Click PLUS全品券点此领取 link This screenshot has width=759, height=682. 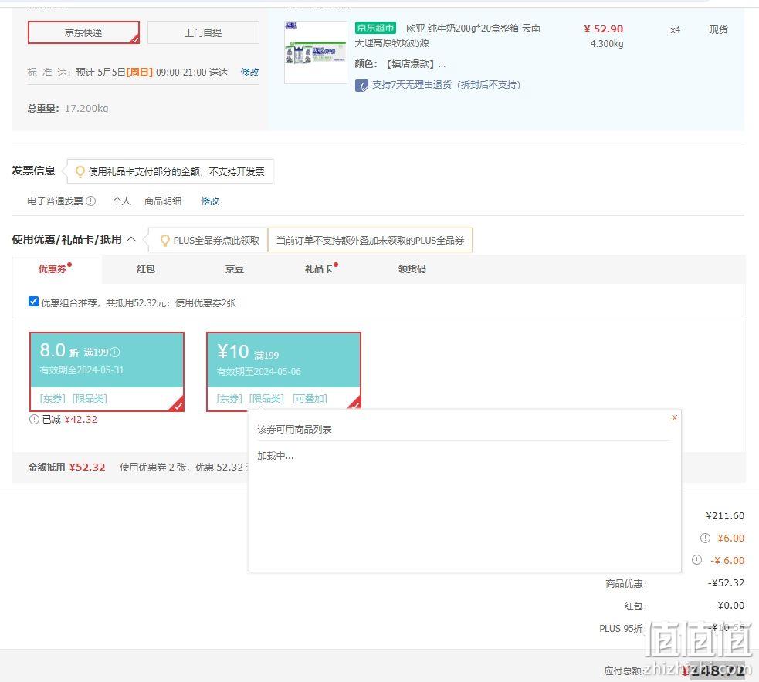click(216, 241)
